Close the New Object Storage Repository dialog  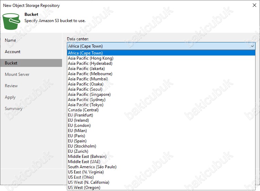tap(254, 5)
